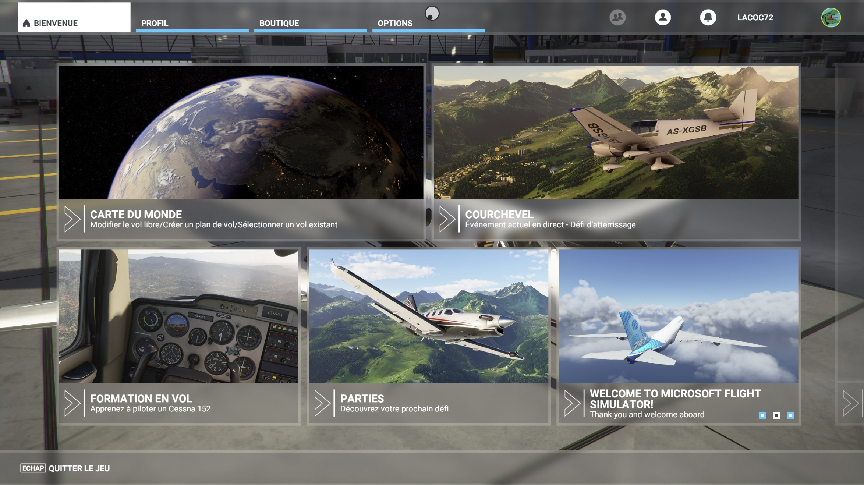864x485 pixels.
Task: Click the user account icon
Action: coord(663,17)
